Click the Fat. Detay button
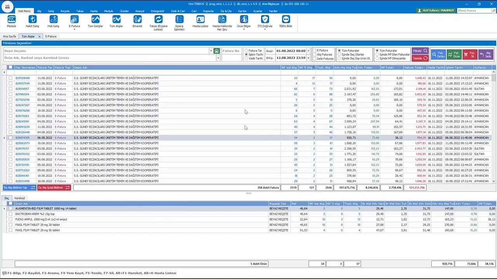Image resolution: width=497 pixels, height=279 pixels. [x=438, y=55]
